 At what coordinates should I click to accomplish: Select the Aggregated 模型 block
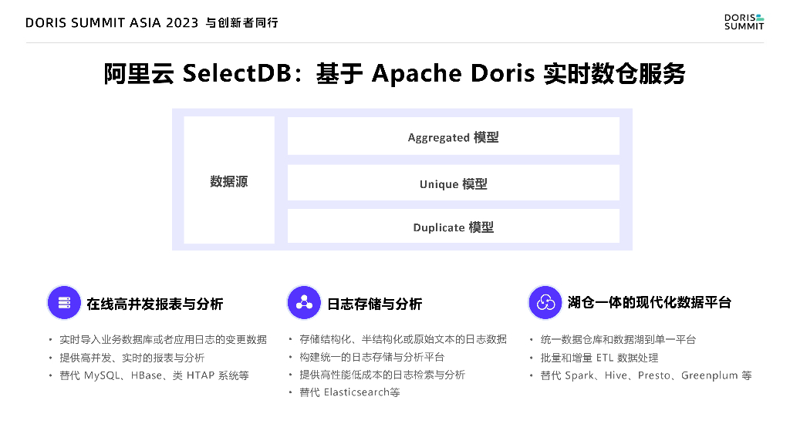(x=453, y=136)
